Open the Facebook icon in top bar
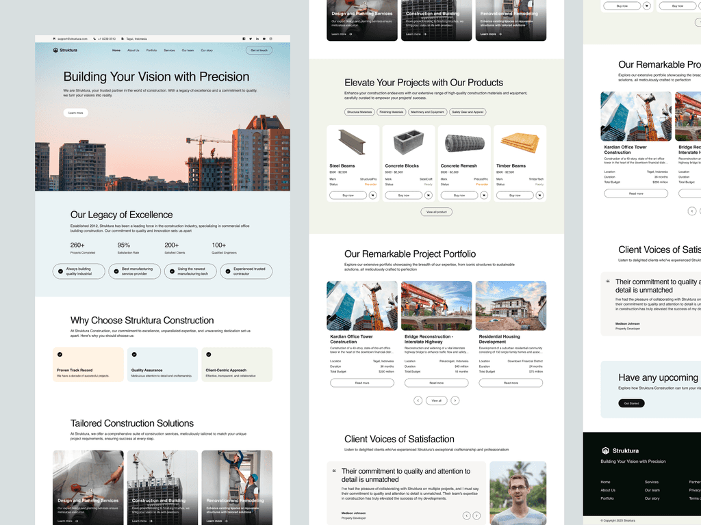Viewport: 701px width, 525px height. coord(244,39)
